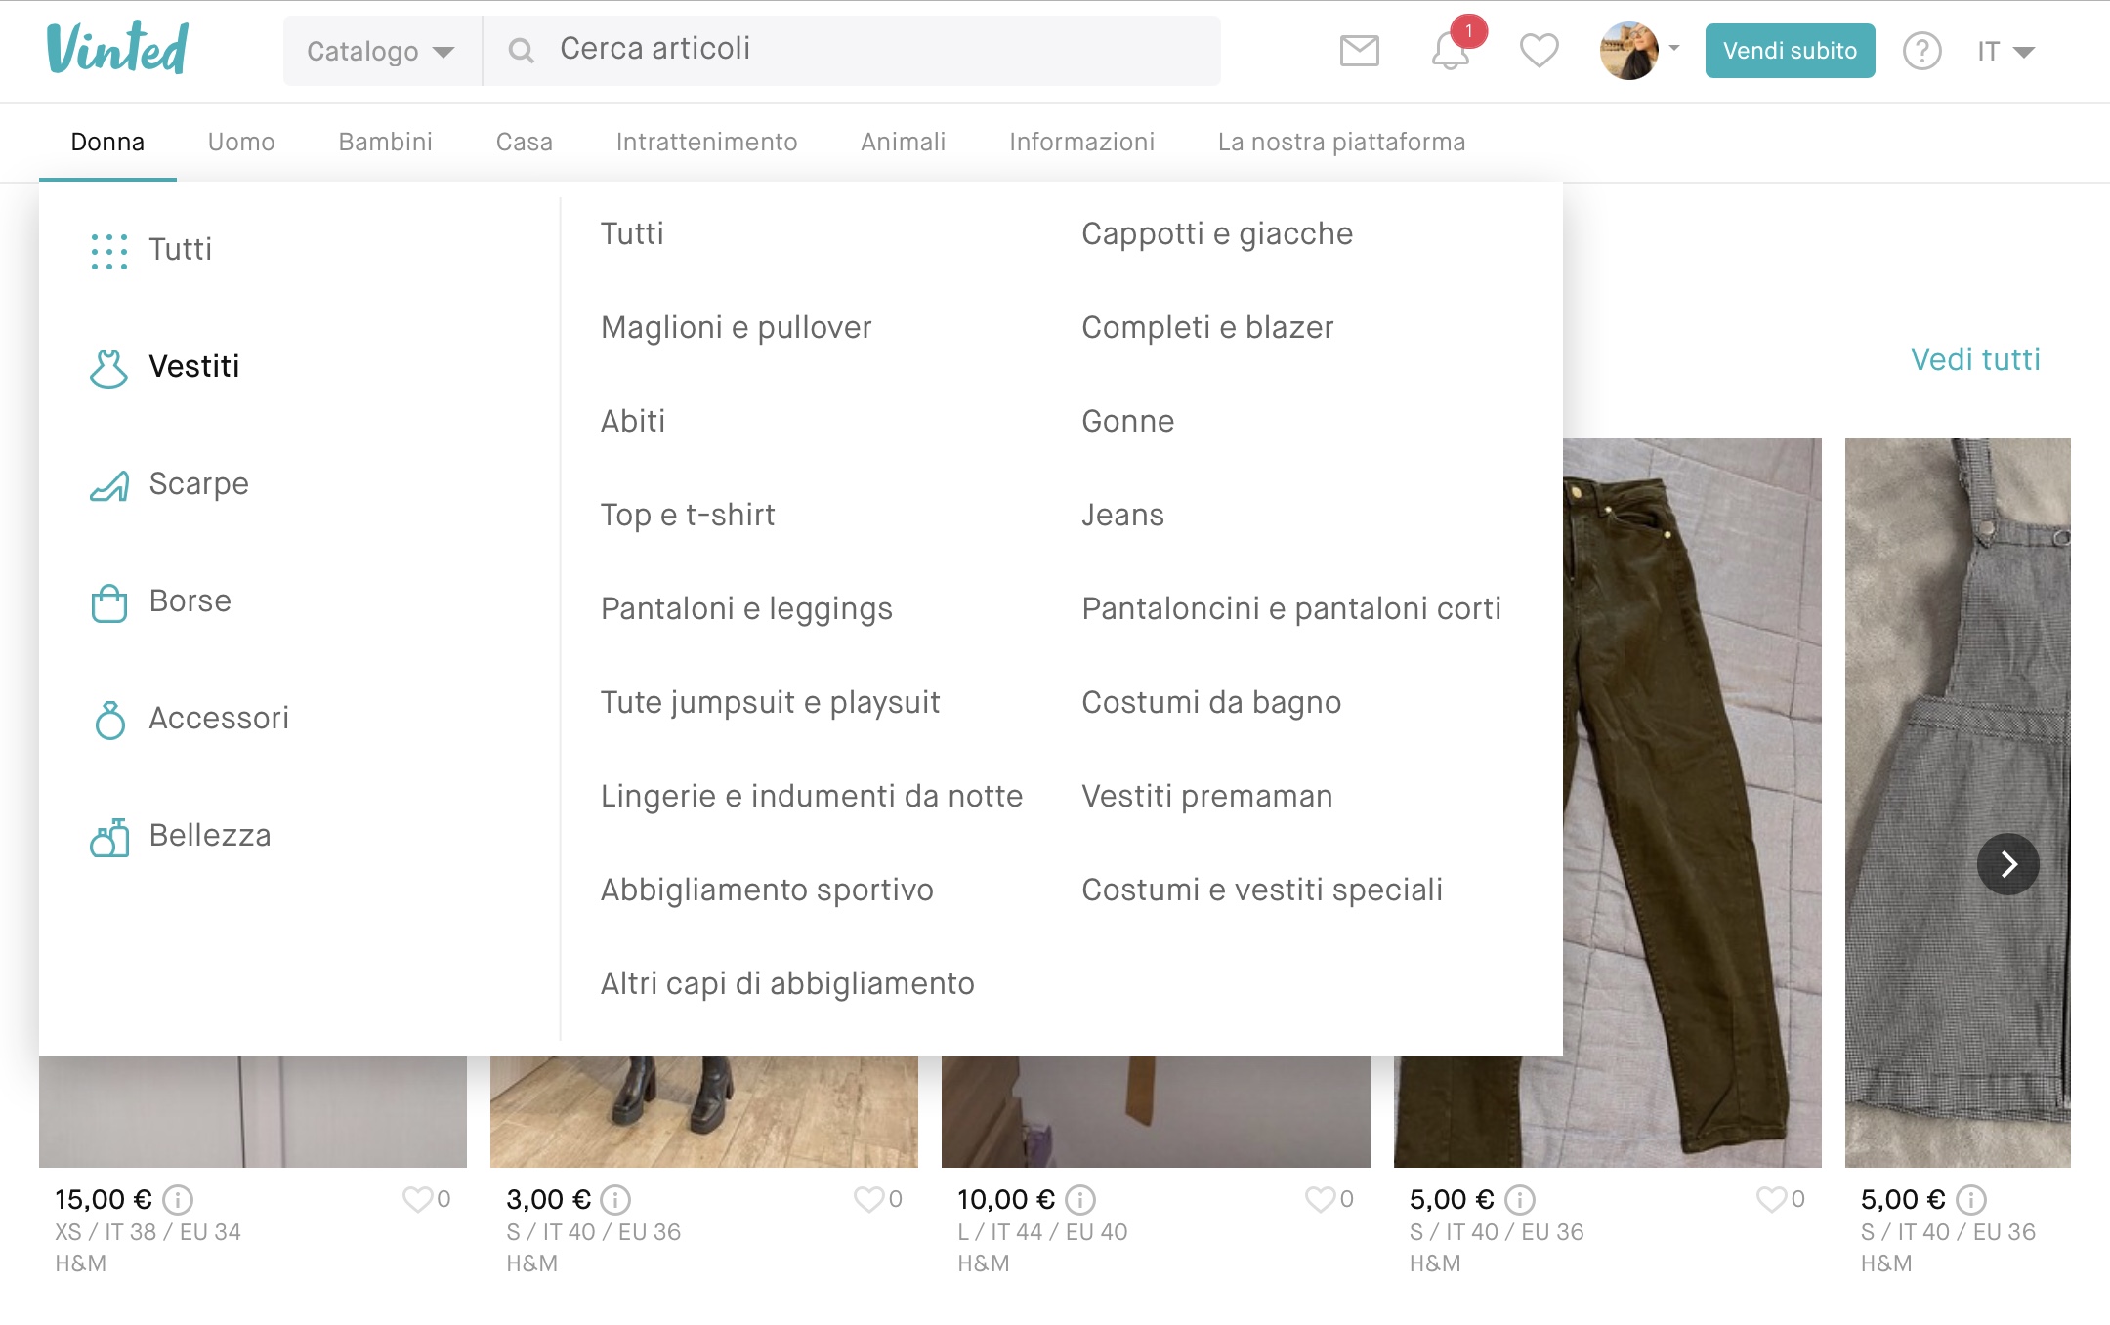The width and height of the screenshot is (2110, 1325).
Task: Like the 10,00 € item heart
Action: point(1321,1198)
